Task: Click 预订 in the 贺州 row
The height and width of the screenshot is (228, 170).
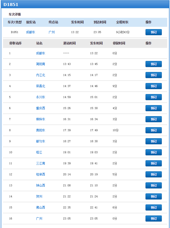Action: coord(153,196)
